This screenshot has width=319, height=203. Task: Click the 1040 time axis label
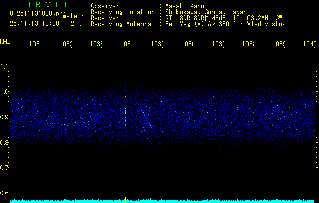click(308, 44)
